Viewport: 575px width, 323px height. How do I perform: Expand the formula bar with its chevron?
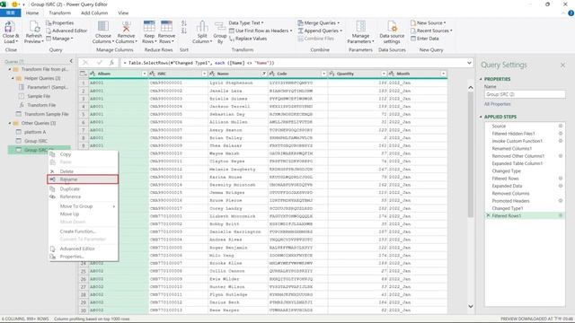point(469,63)
